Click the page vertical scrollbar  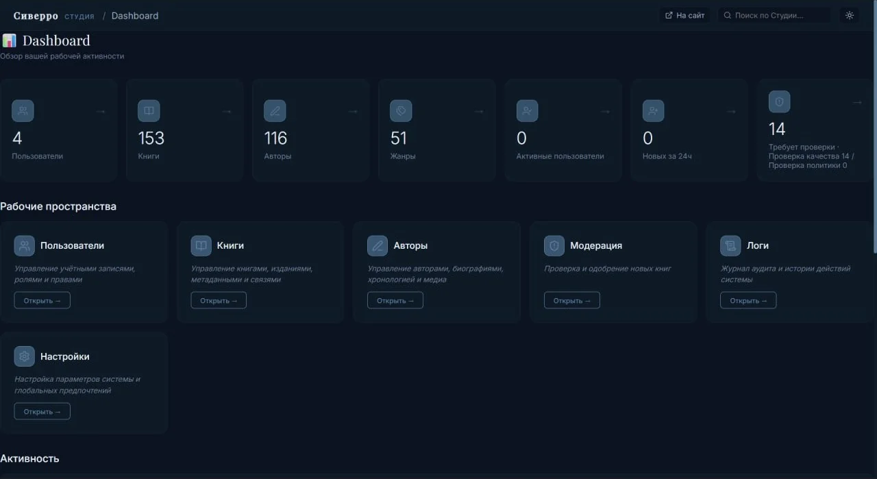[x=874, y=127]
